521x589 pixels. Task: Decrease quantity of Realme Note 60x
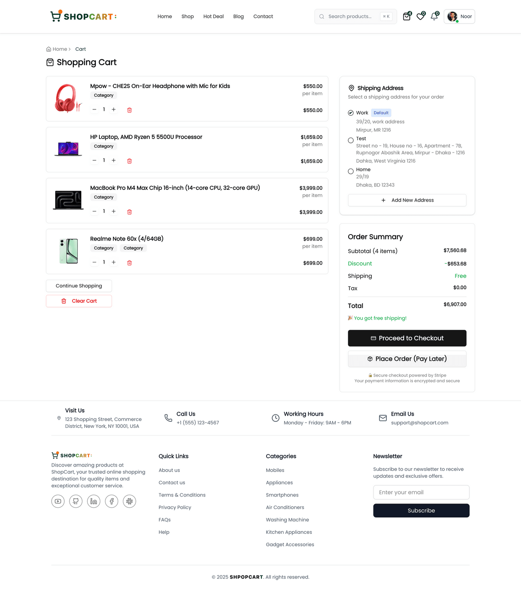pos(94,262)
